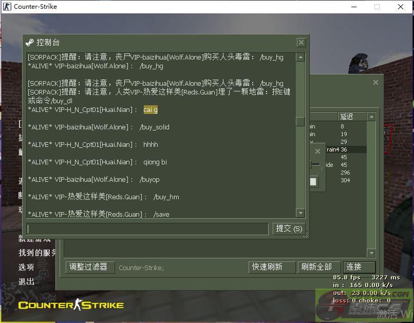Close the small dialog containing the slider

[317, 151]
